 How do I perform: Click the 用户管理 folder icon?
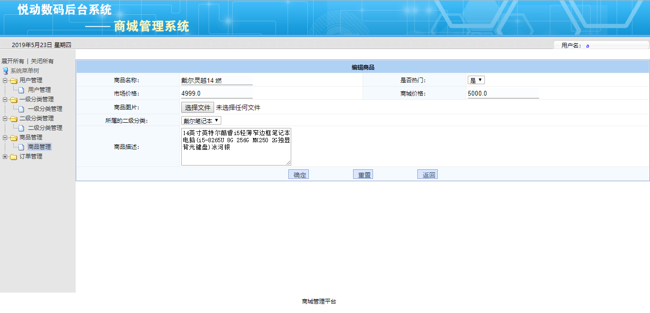click(14, 80)
